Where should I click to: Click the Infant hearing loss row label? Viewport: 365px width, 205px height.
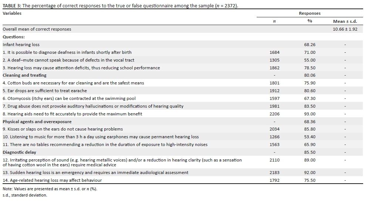(x=21, y=45)
